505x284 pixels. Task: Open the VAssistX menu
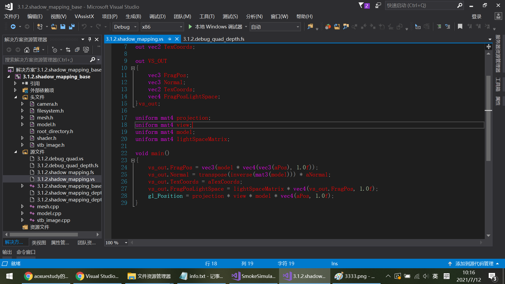click(84, 17)
